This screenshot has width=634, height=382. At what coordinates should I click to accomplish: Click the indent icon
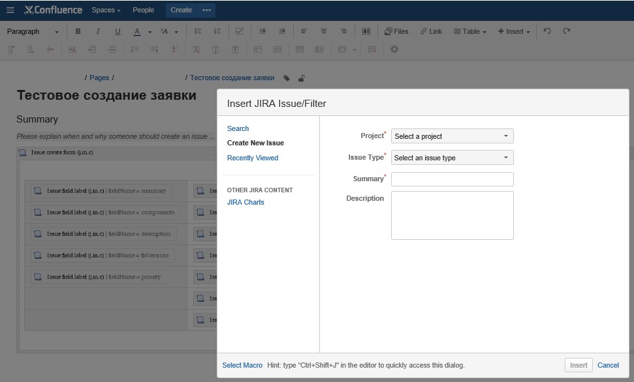click(x=282, y=31)
